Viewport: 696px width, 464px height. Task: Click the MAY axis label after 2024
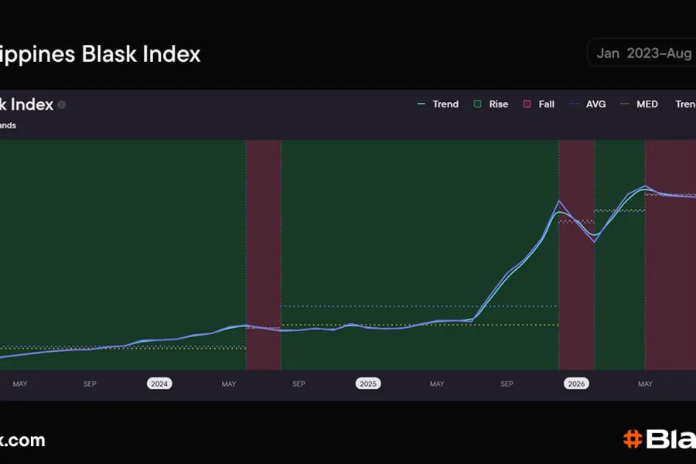229,384
